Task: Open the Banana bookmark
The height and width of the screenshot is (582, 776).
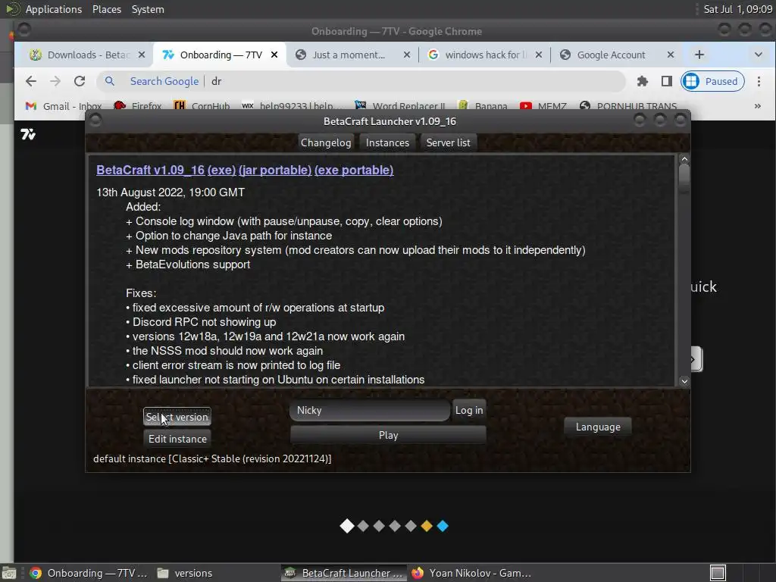Action: coord(483,106)
